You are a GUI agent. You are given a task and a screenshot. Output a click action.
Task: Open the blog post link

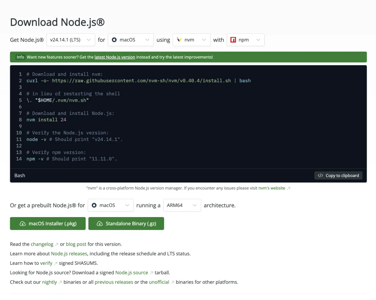click(76, 244)
